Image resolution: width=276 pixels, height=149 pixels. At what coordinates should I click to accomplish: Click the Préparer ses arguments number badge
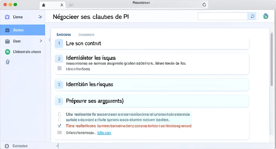59,101
